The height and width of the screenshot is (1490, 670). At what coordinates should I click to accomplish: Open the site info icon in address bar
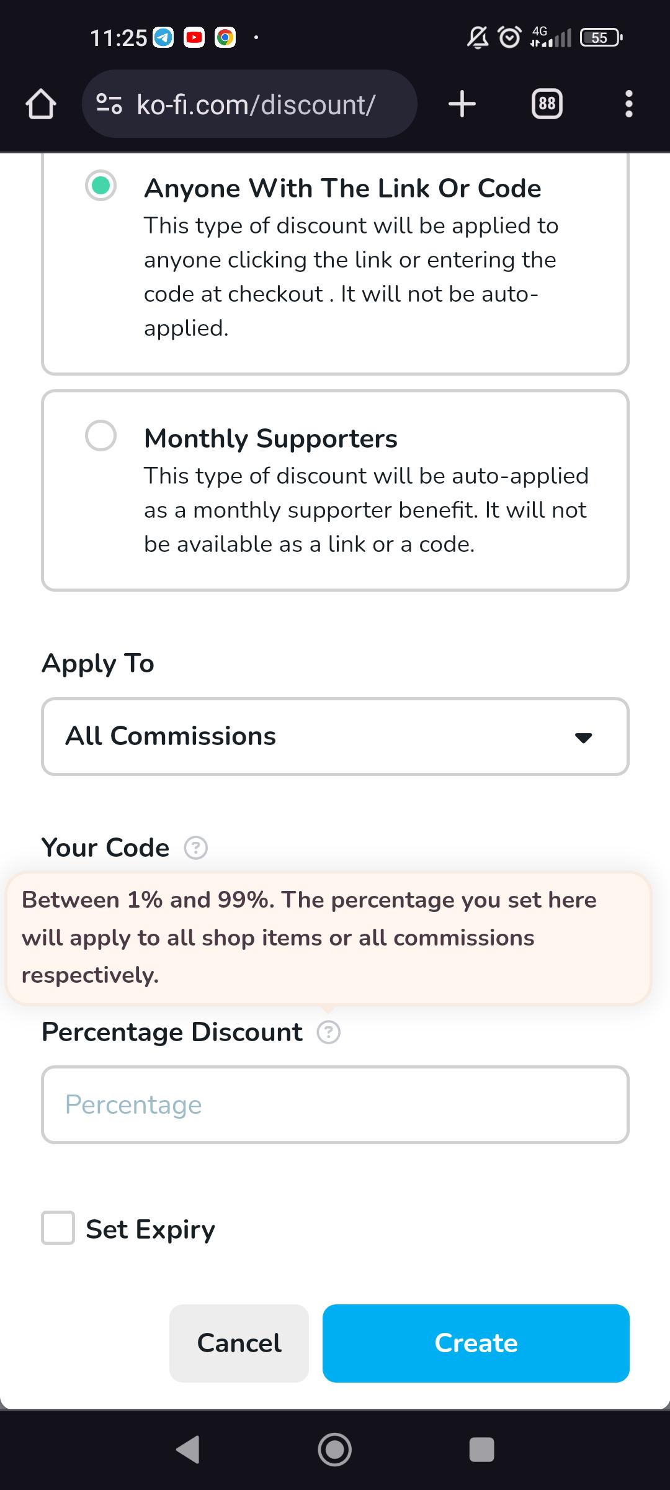pyautogui.click(x=109, y=104)
